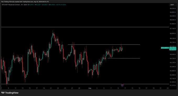Click the 62,150.0 price scale label
This screenshot has height=96, width=178.
point(173,79)
